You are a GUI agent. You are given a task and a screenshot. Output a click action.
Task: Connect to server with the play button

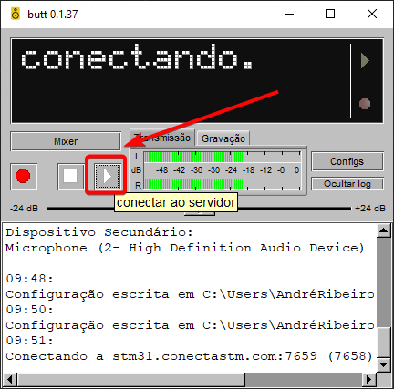tap(107, 177)
